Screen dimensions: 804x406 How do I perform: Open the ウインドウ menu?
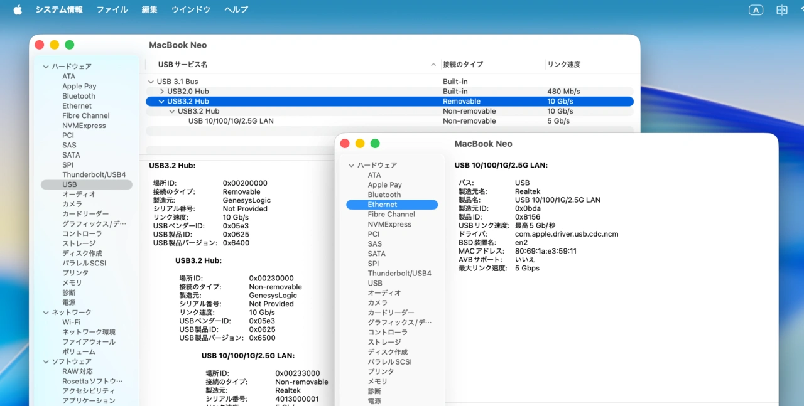click(190, 9)
